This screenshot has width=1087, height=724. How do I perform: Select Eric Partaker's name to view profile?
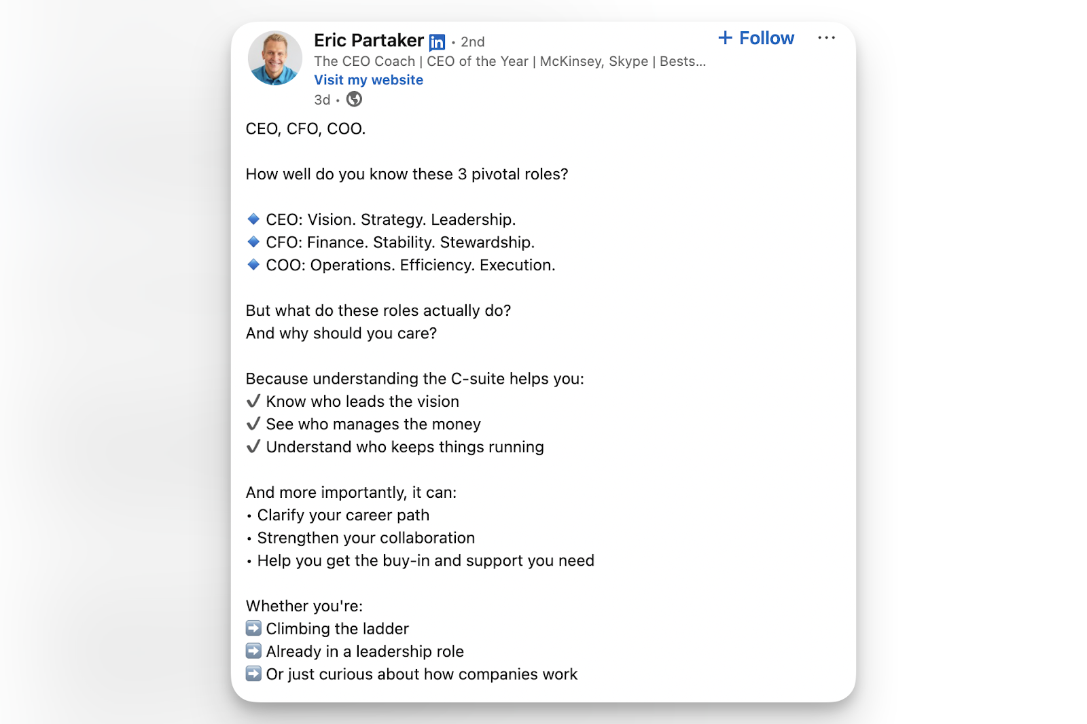tap(369, 40)
